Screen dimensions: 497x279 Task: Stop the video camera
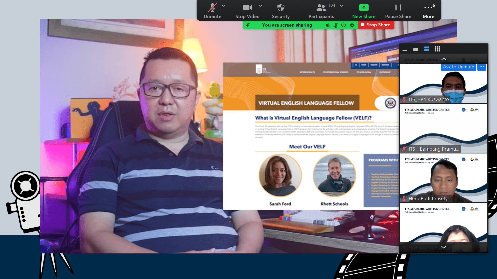coord(247,8)
